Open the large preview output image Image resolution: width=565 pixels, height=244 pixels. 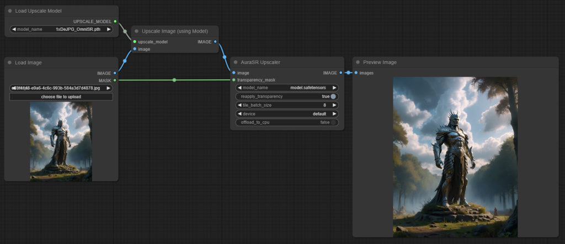455,157
